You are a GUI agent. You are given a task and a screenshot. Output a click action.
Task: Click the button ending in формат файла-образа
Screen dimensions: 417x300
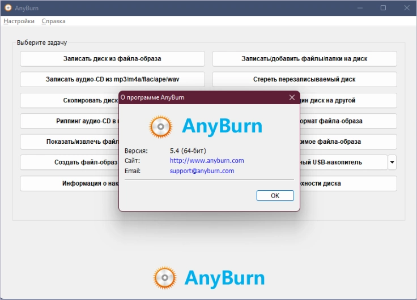(348, 121)
